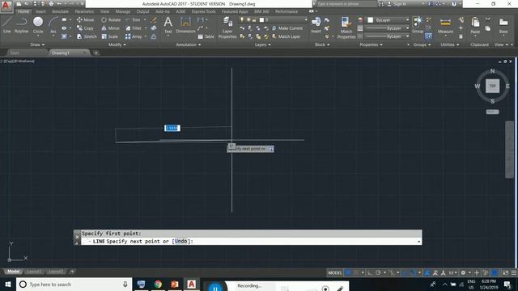The image size is (518, 291).
Task: Click the Group icon
Action: pyautogui.click(x=418, y=25)
